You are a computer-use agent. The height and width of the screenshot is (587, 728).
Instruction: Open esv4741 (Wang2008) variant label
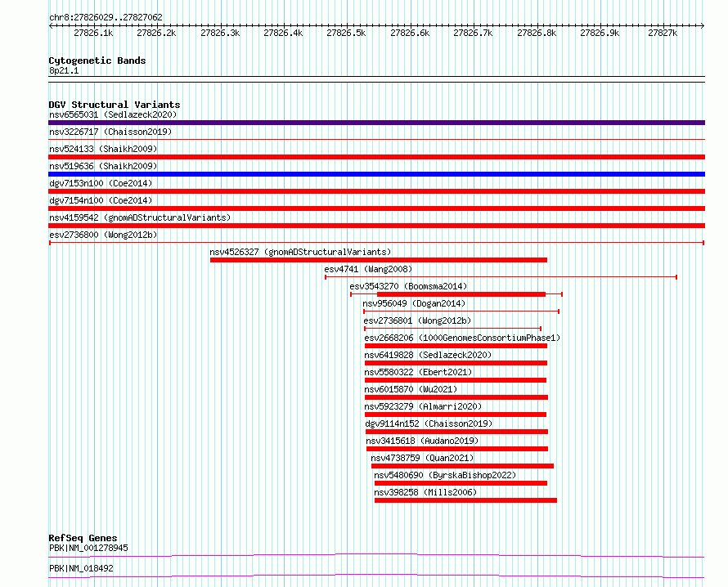click(x=368, y=269)
